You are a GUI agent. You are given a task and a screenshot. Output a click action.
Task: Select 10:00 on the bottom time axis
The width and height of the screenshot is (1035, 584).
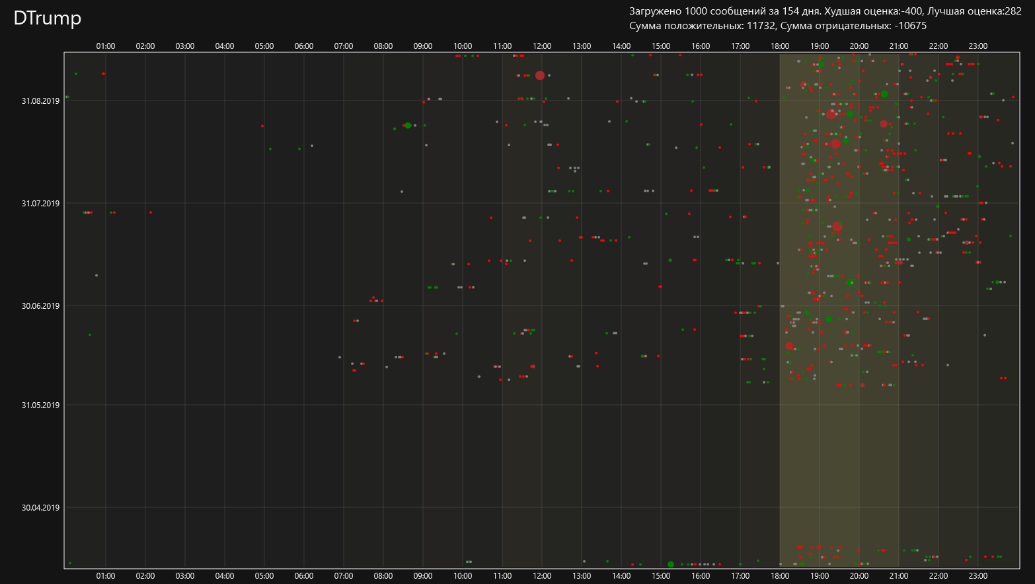[x=463, y=576]
